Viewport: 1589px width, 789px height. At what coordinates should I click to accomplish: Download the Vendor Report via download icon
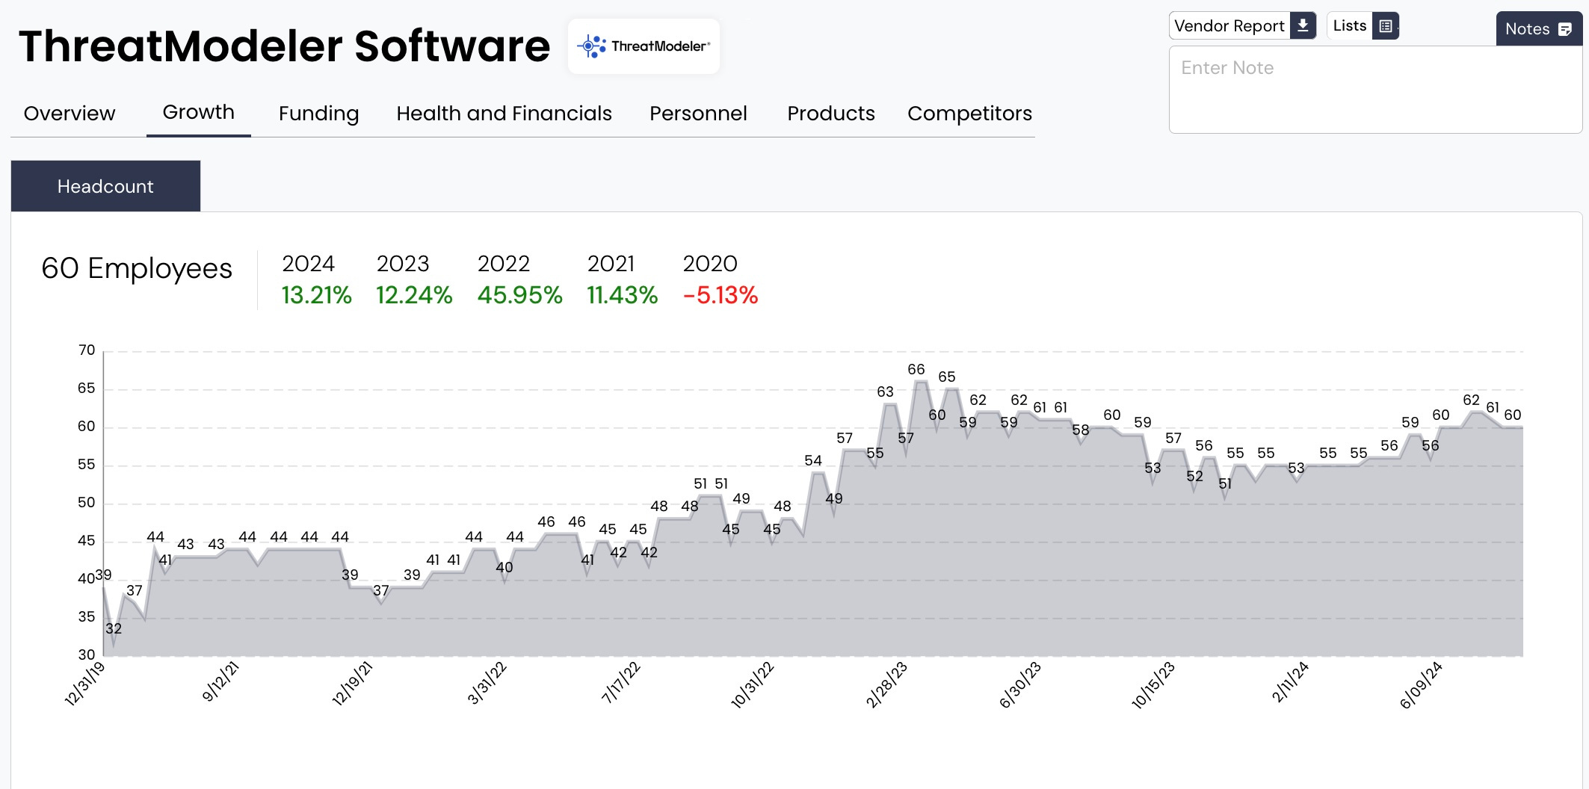click(1303, 25)
